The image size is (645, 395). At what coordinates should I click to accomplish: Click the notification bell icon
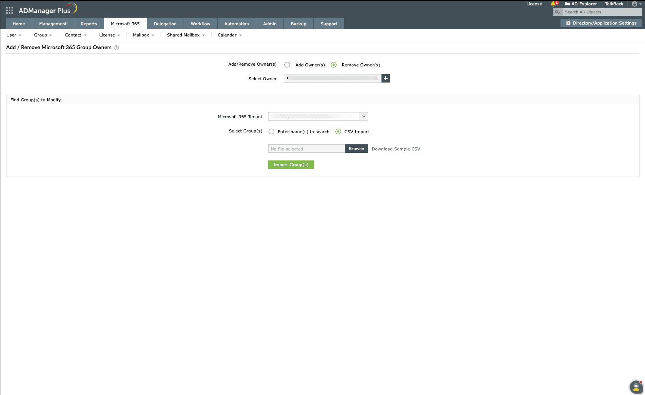point(554,4)
